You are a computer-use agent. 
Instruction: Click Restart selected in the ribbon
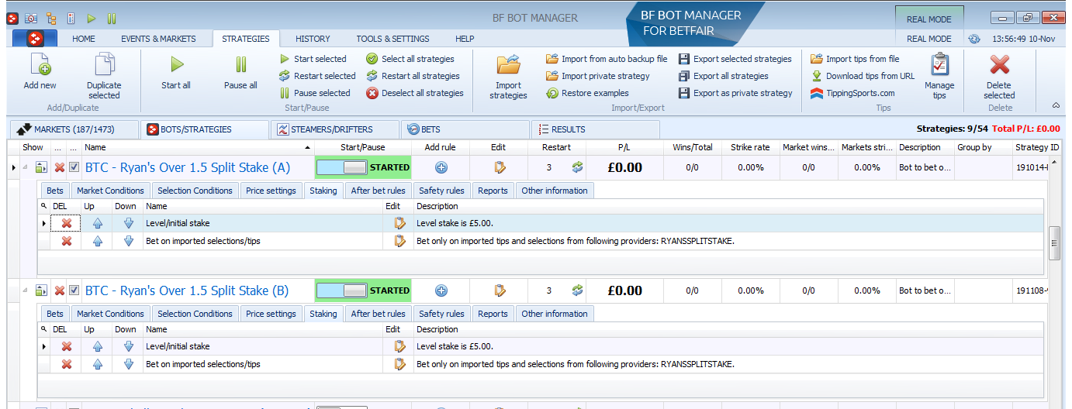(317, 76)
